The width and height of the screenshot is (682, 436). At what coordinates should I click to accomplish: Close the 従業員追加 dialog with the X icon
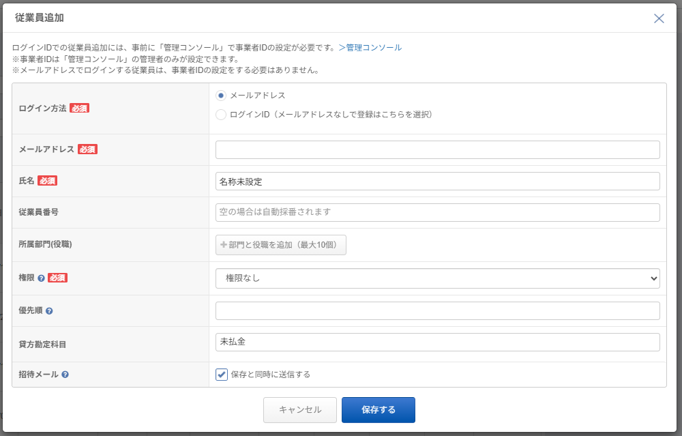pos(659,18)
